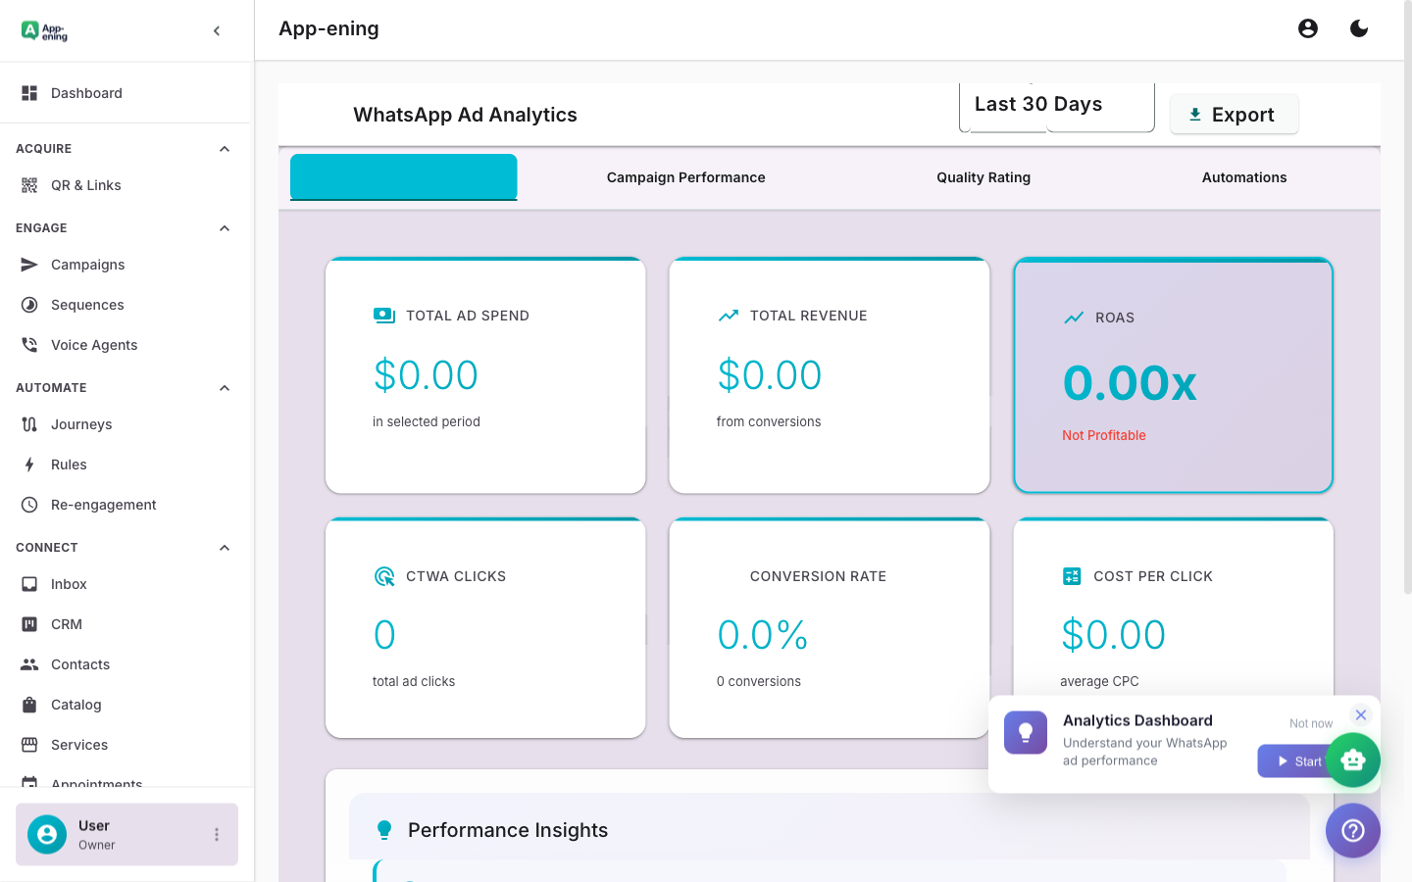1412x882 pixels.
Task: Open the Campaigns section
Action: [87, 265]
